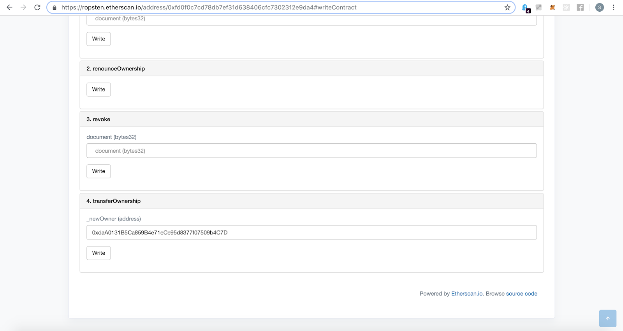Open the React Developer Tools extension

coord(566,7)
